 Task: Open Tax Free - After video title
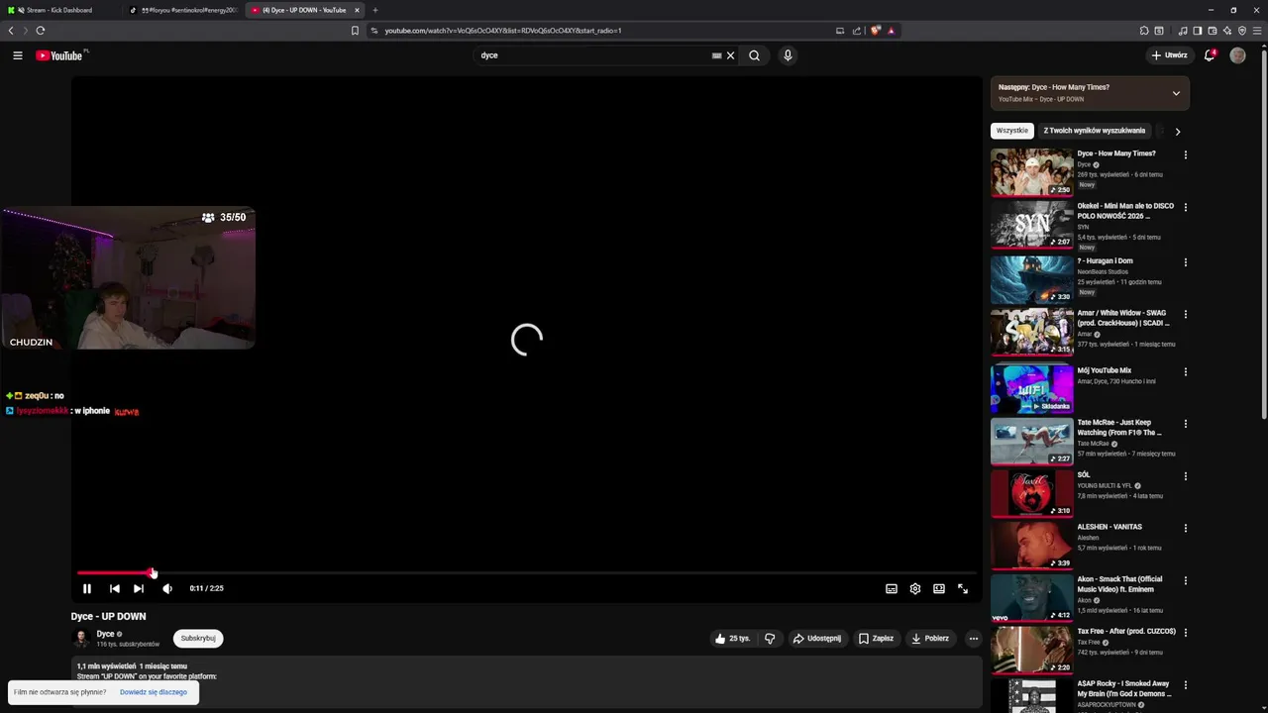(x=1126, y=631)
